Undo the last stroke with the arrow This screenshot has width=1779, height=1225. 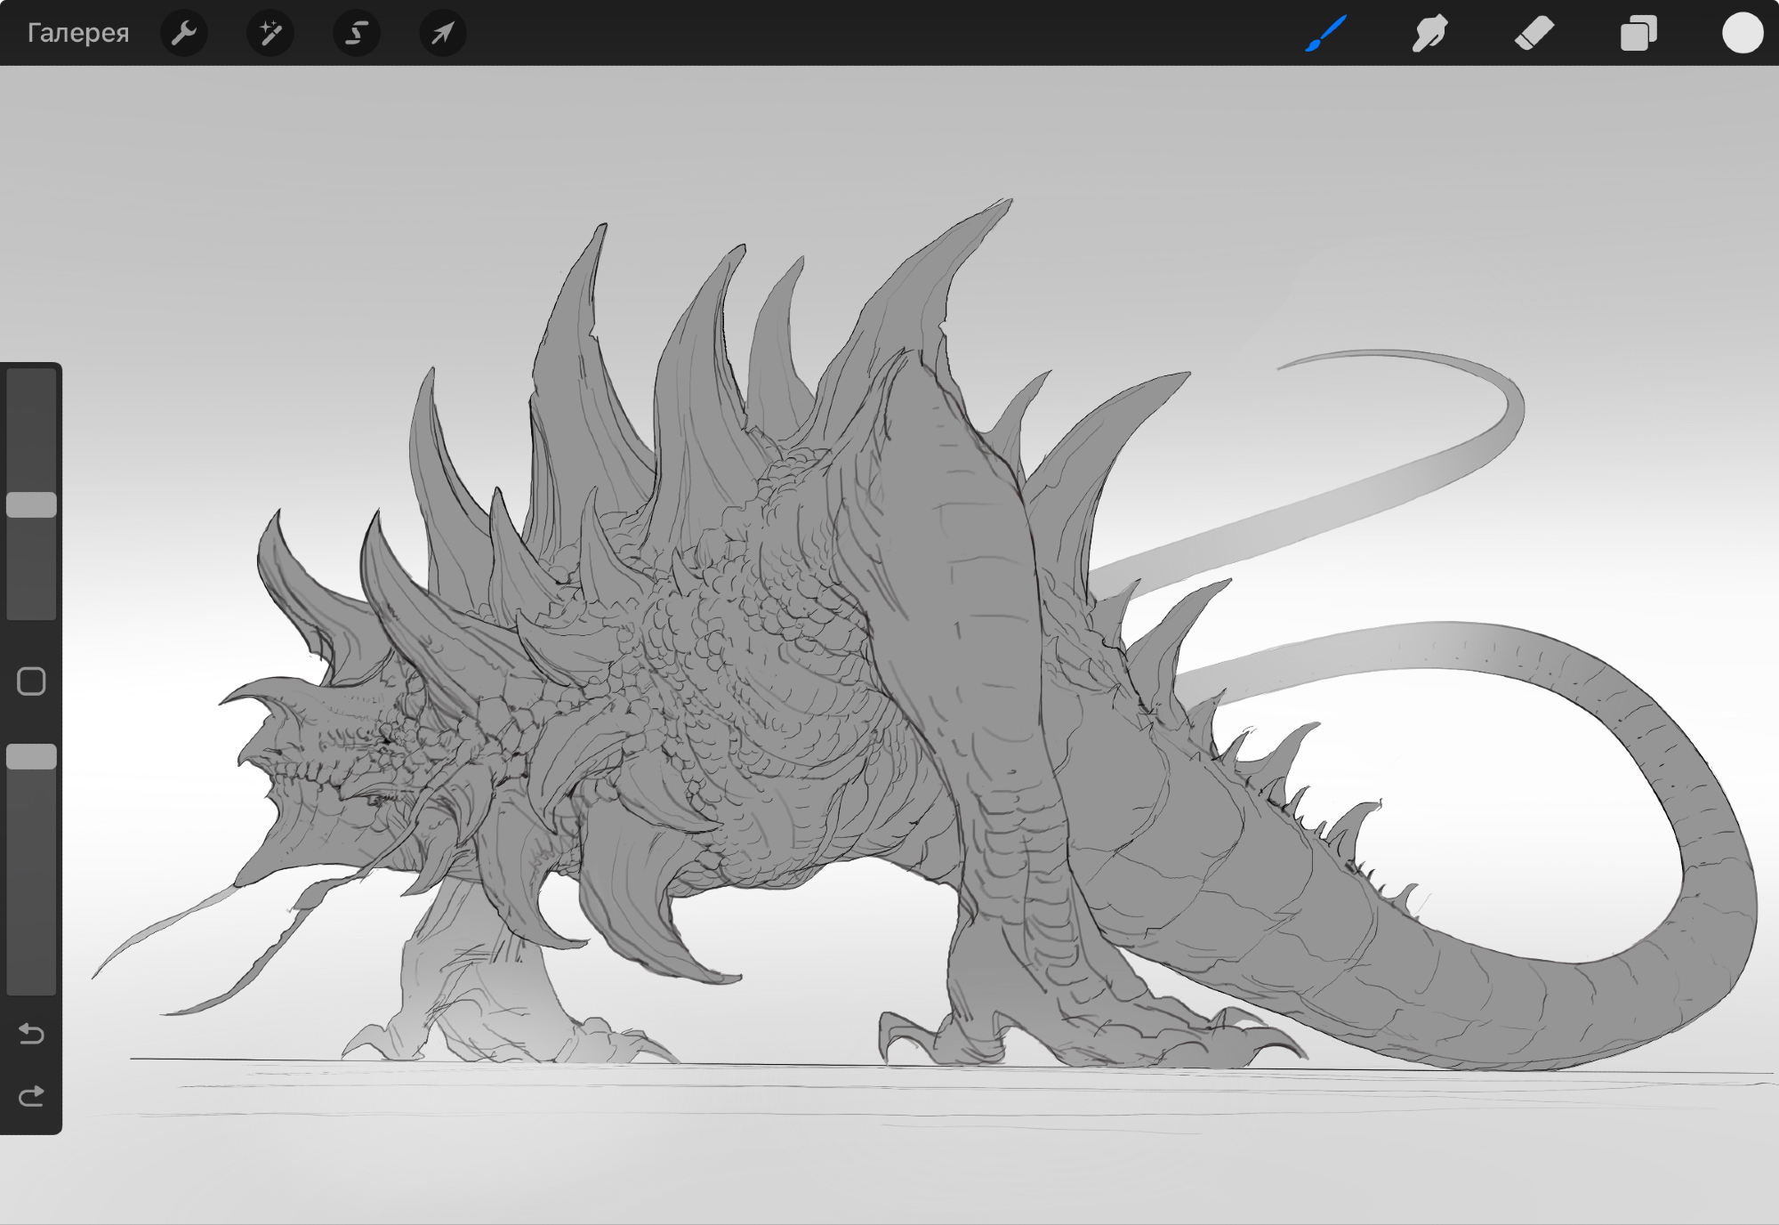click(31, 1034)
